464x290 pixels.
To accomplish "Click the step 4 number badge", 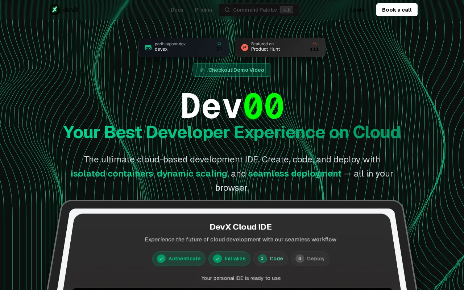I will coord(300,258).
